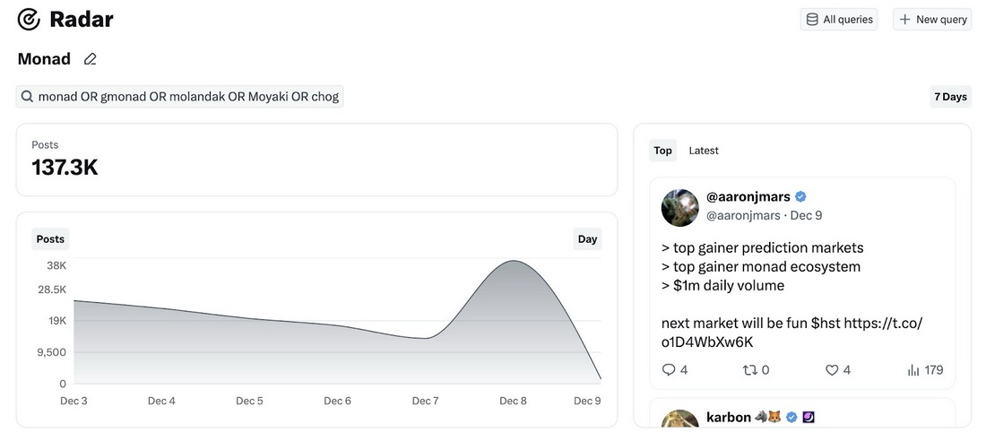Click the Radar logo icon
Viewport: 986px width, 441px height.
click(29, 19)
